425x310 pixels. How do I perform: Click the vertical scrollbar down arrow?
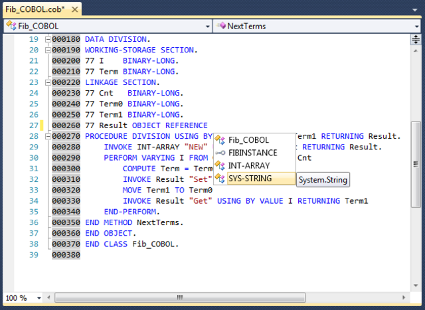tap(416, 285)
